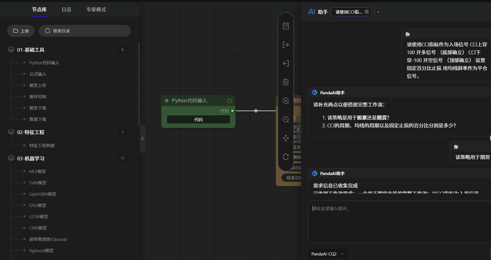The image size is (491, 260).
Task: Select CNN模型 node item
Action: tap(38, 228)
